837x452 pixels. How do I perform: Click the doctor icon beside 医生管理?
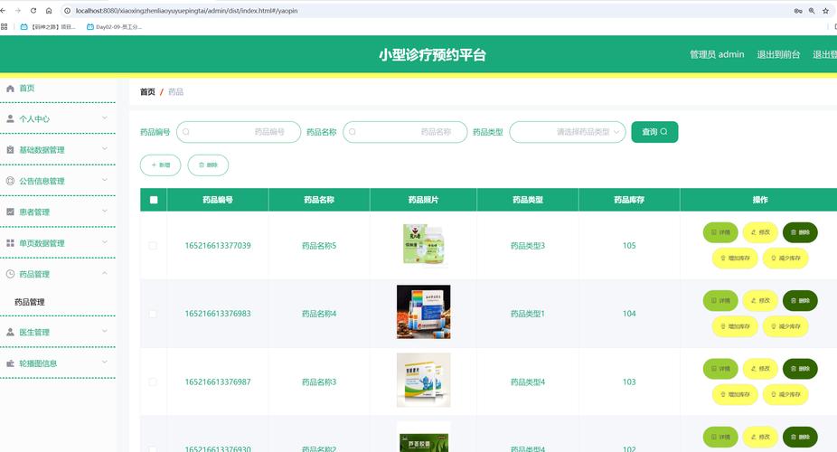pos(10,332)
